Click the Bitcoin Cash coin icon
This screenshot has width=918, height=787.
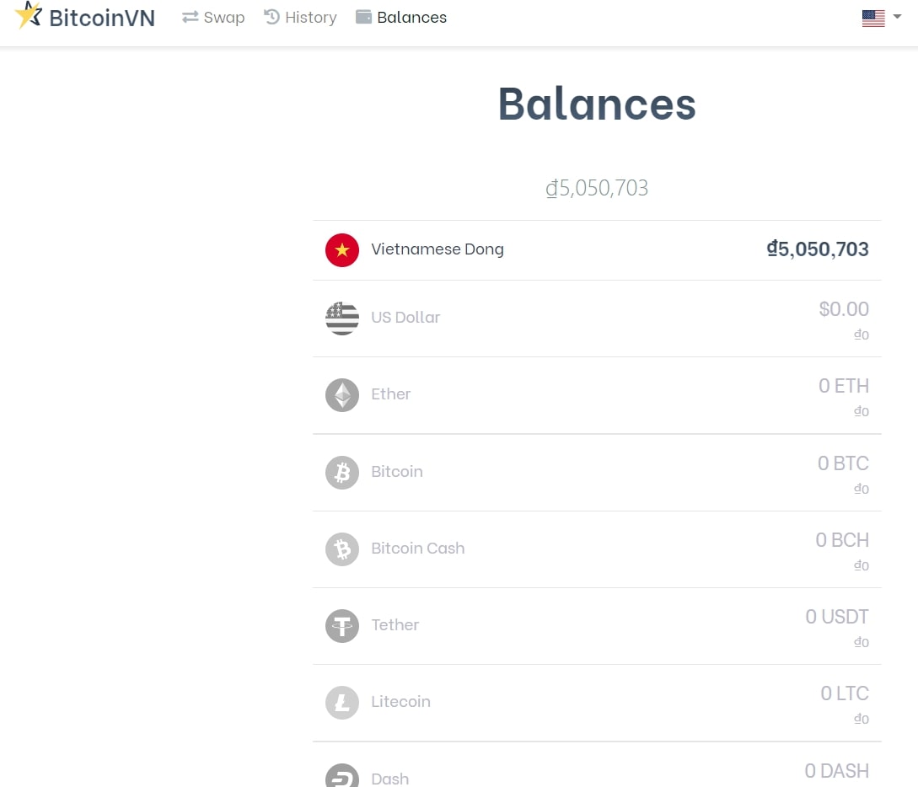[342, 549]
